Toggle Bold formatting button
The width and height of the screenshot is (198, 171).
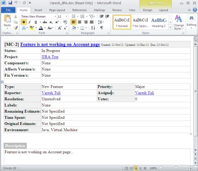pyautogui.click(x=24, y=22)
